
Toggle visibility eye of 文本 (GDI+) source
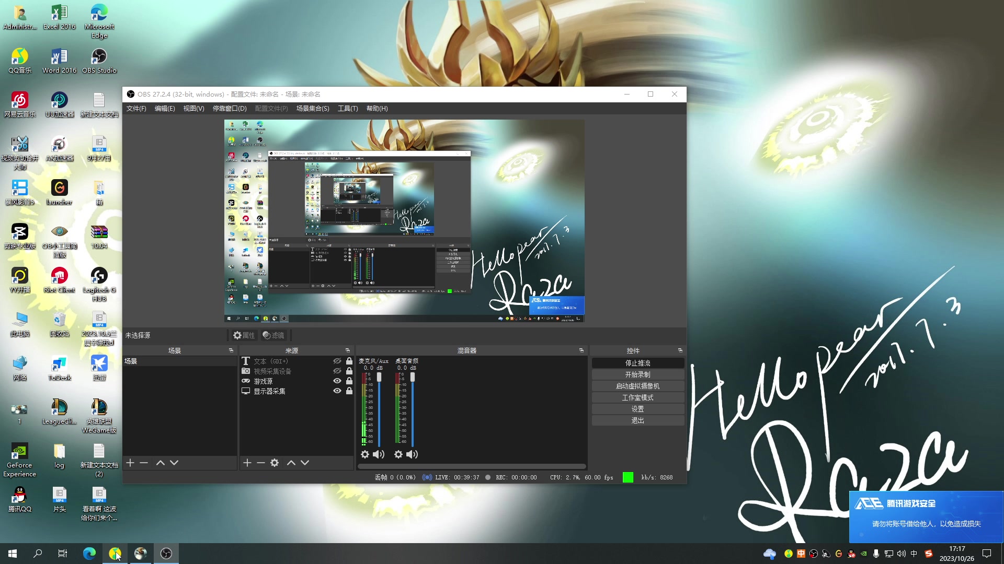(337, 361)
